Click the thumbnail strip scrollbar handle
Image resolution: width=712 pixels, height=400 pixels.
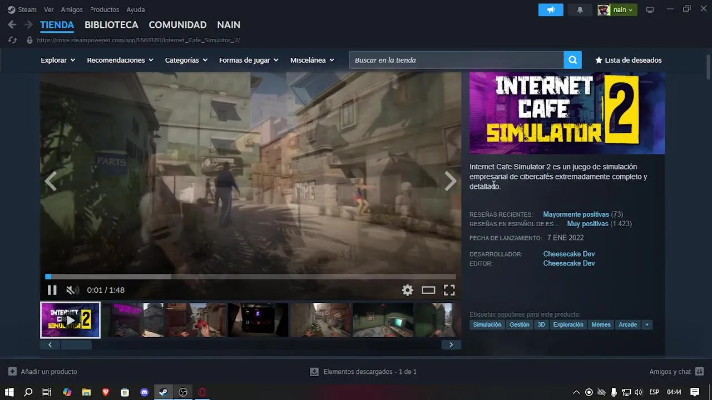[76, 345]
